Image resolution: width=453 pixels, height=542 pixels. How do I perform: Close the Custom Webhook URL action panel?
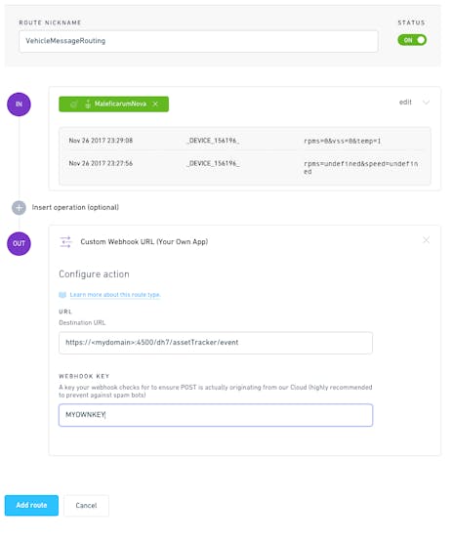coord(426,240)
